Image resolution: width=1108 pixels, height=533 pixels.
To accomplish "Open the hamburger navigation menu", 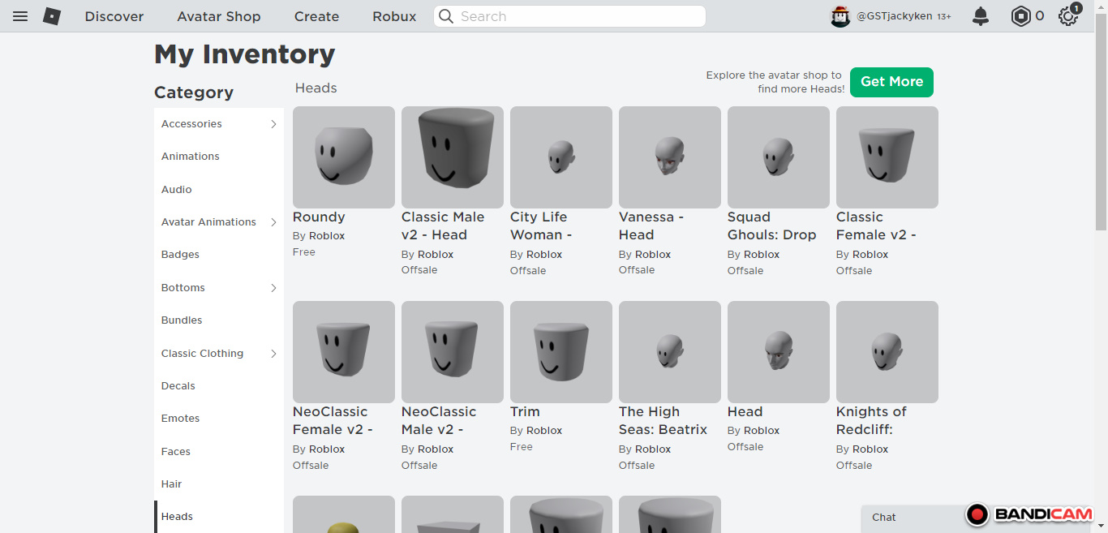I will coord(20,16).
